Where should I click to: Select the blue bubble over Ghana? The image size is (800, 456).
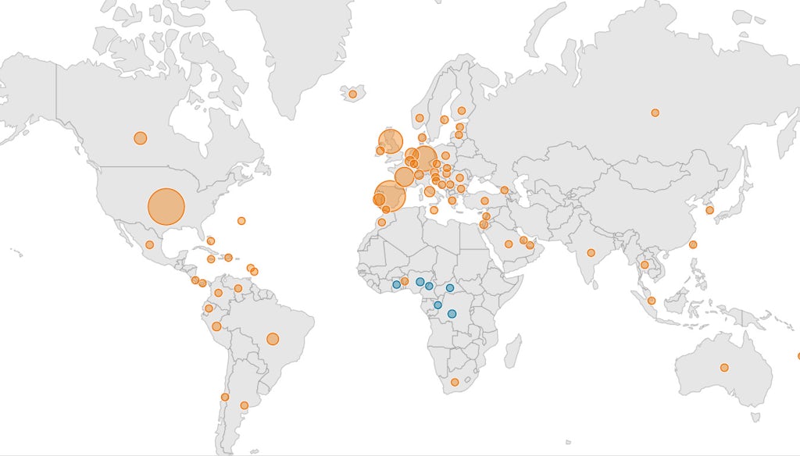[396, 285]
